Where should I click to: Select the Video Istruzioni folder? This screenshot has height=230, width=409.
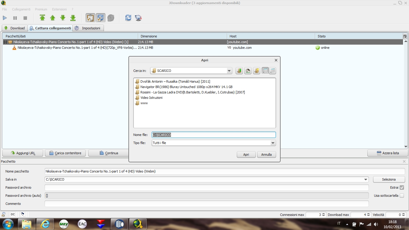click(x=149, y=98)
